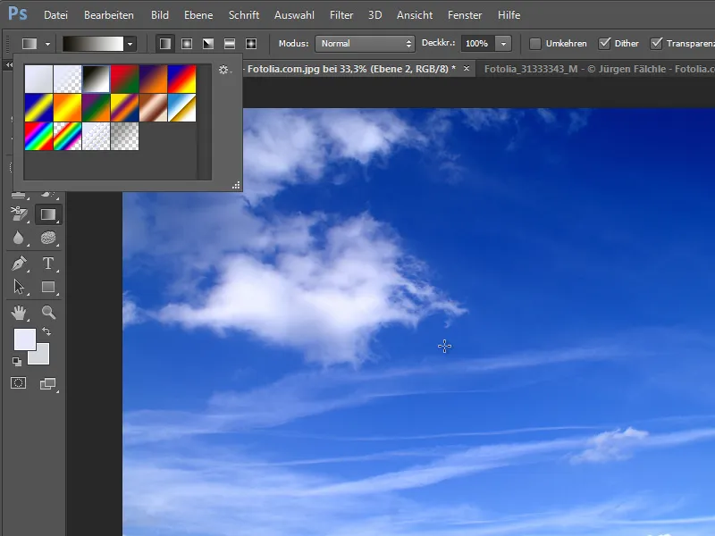This screenshot has height=536, width=715.
Task: Pick the blue, red, yellow gradient preset
Action: point(181,79)
